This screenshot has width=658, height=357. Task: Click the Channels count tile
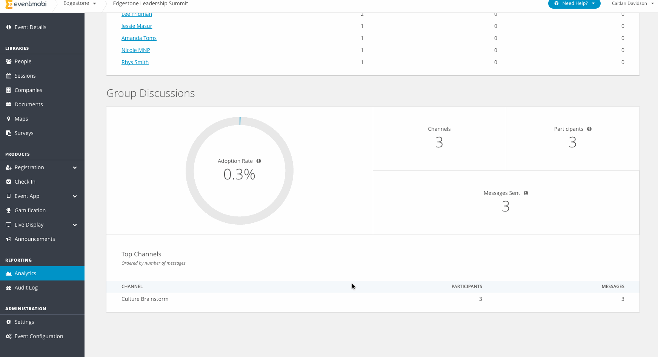click(439, 138)
